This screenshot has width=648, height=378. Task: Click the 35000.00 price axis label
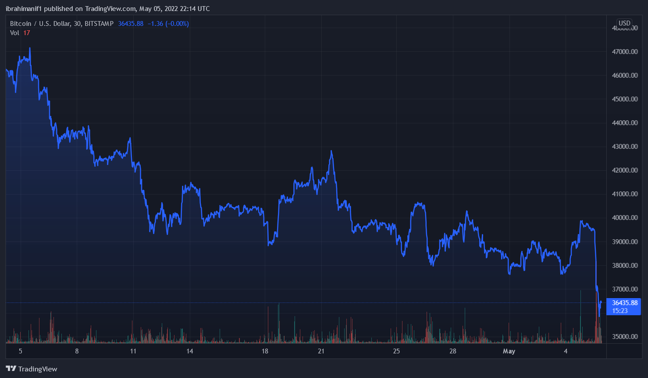(624, 337)
